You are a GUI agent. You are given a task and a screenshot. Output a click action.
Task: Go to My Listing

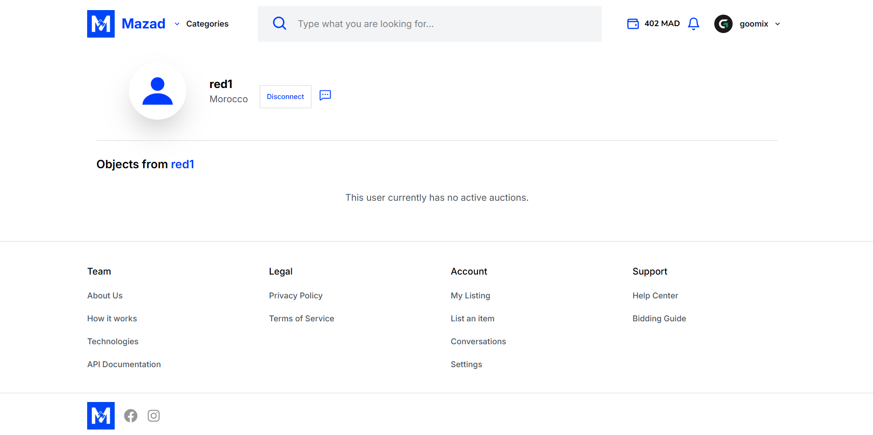(470, 296)
